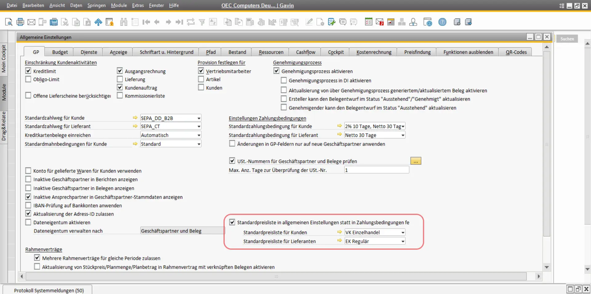Open help with the question mark icon
This screenshot has width=591, height=294.
tap(442, 22)
